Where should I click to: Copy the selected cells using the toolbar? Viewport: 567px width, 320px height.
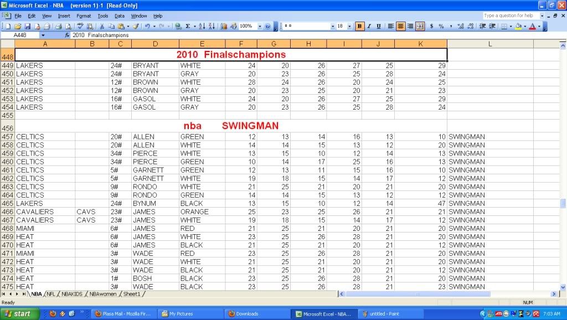(x=111, y=26)
